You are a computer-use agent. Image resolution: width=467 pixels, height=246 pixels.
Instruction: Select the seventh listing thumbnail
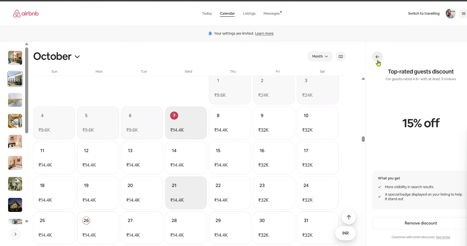click(15, 184)
